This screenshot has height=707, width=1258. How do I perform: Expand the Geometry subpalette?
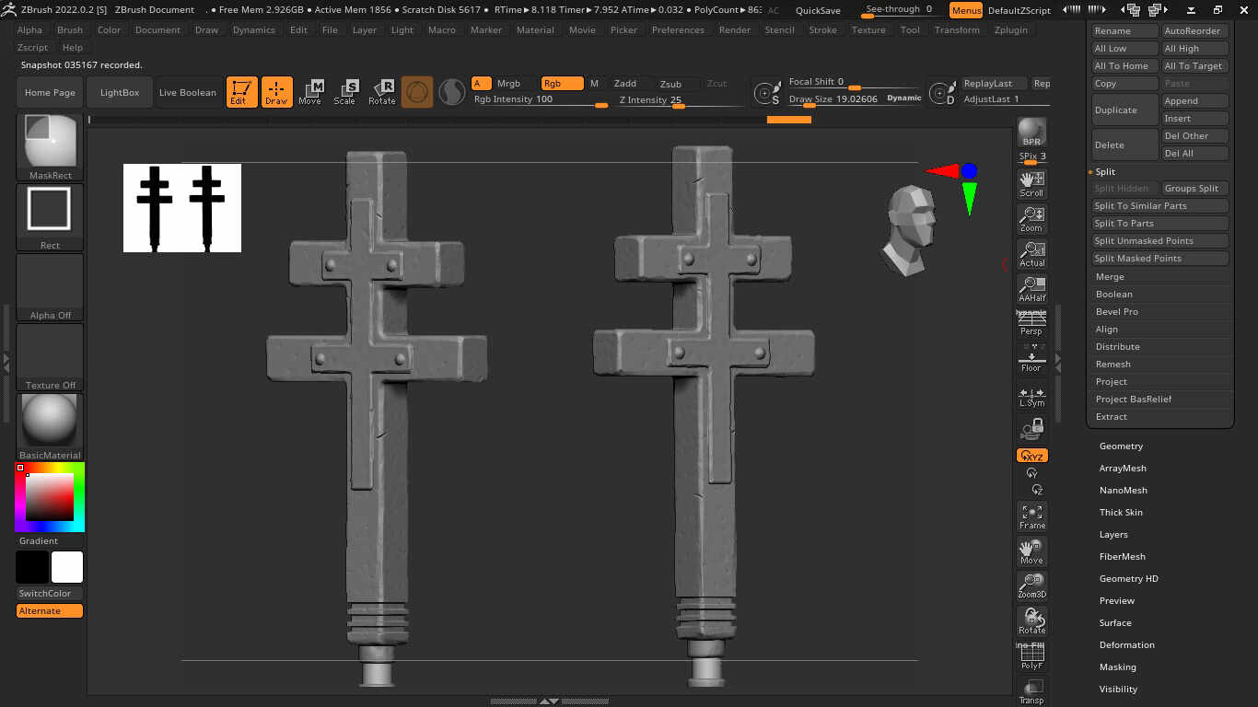(1121, 446)
